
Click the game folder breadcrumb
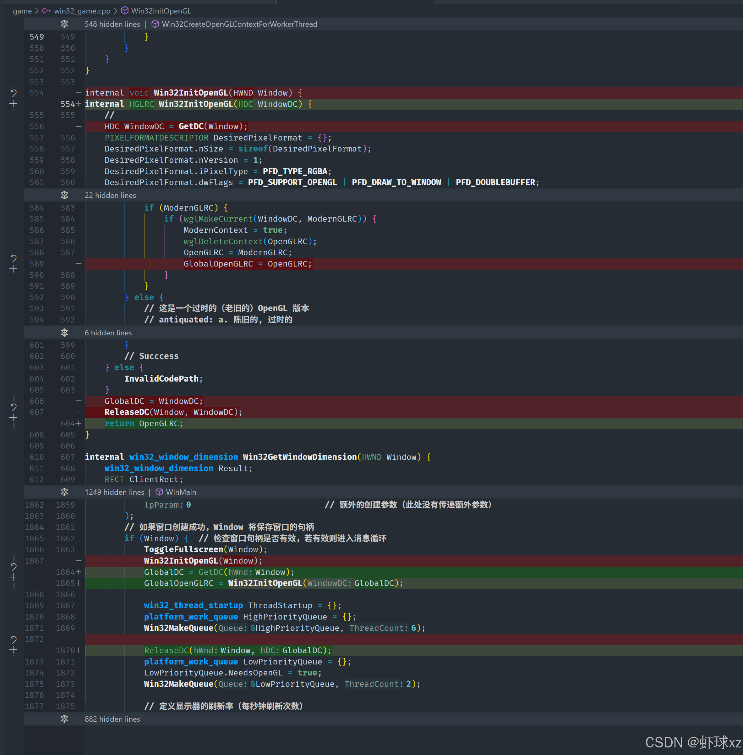click(22, 11)
